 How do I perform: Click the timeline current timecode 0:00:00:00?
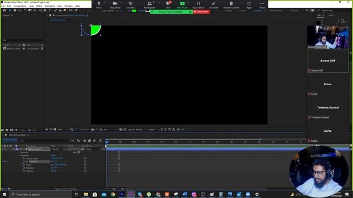(x=10, y=140)
